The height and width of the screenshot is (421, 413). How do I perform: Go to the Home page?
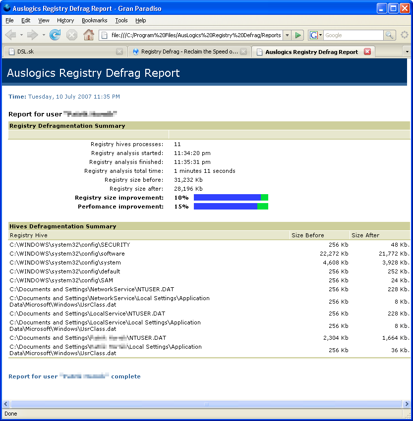click(x=88, y=35)
